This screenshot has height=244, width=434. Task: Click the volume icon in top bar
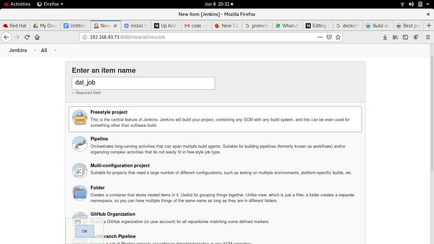click(x=411, y=4)
